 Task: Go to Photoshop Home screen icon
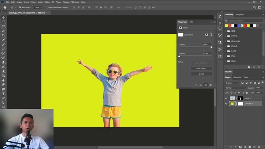pyautogui.click(x=5, y=7)
